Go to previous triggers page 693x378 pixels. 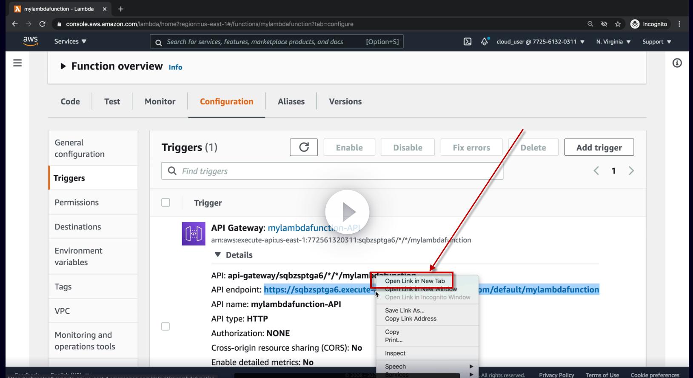[x=596, y=171]
